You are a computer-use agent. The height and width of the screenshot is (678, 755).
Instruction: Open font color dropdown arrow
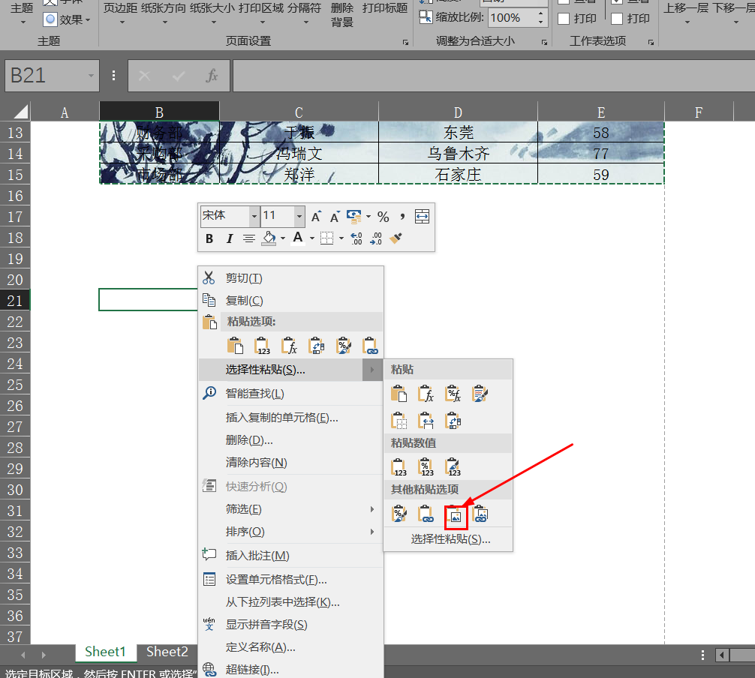[x=312, y=238]
